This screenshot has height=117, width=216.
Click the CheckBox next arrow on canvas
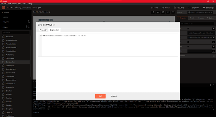click(51, 20)
